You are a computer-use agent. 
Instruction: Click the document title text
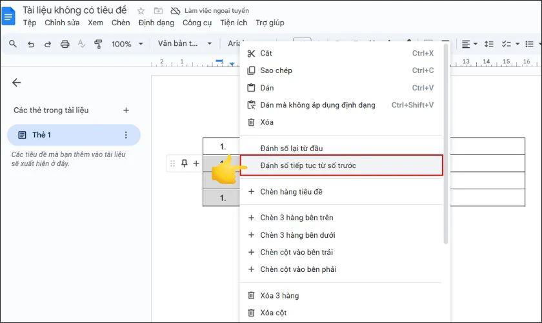[x=75, y=10]
